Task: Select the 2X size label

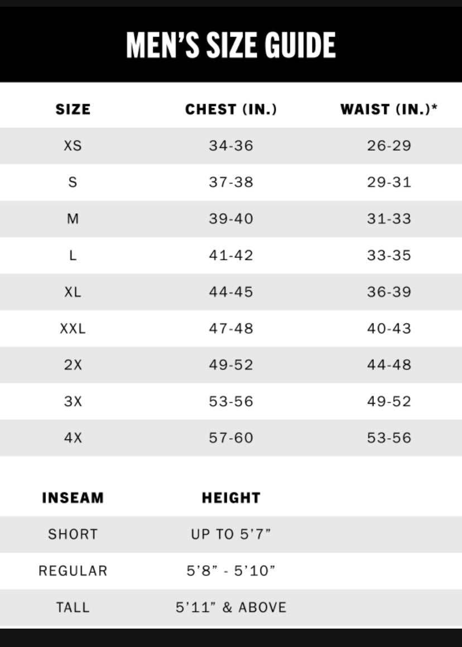Action: (73, 365)
